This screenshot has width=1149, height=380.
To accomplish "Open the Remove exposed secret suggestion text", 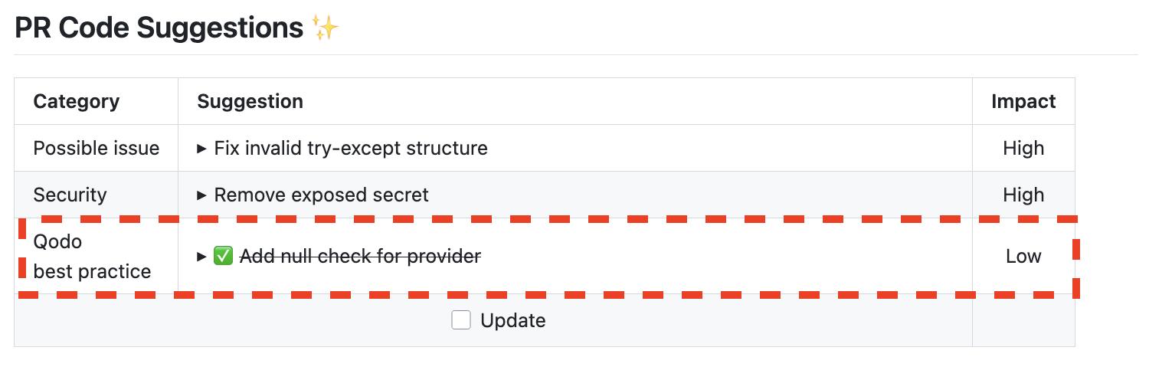I will pos(321,195).
